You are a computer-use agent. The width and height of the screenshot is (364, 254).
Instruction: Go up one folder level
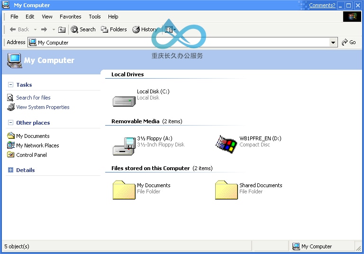click(62, 29)
